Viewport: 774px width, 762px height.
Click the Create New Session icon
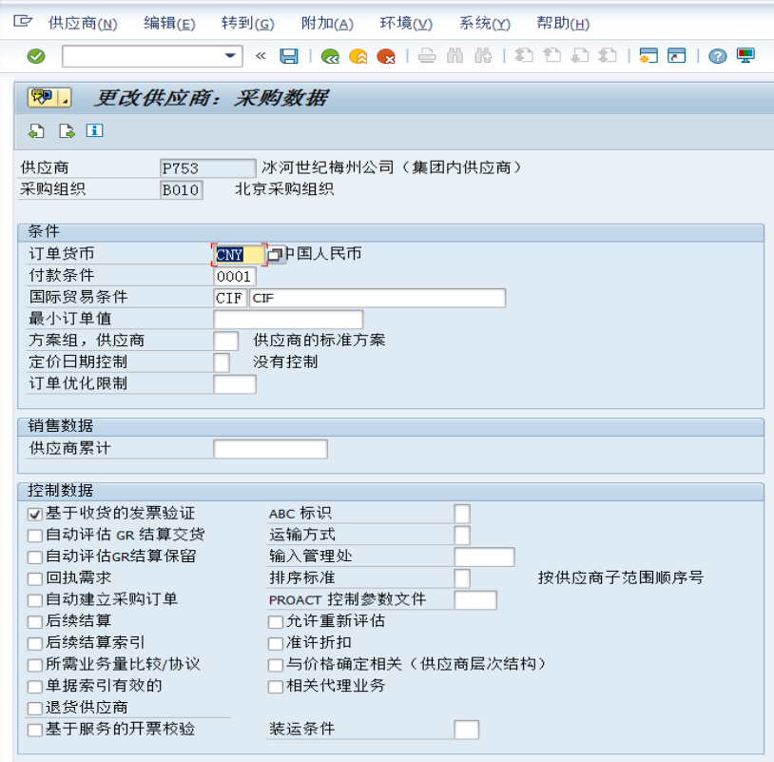[x=648, y=55]
